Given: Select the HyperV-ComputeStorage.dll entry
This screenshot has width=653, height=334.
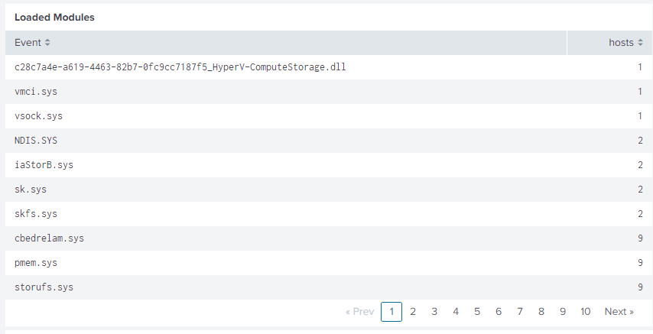Looking at the screenshot, I should point(180,67).
